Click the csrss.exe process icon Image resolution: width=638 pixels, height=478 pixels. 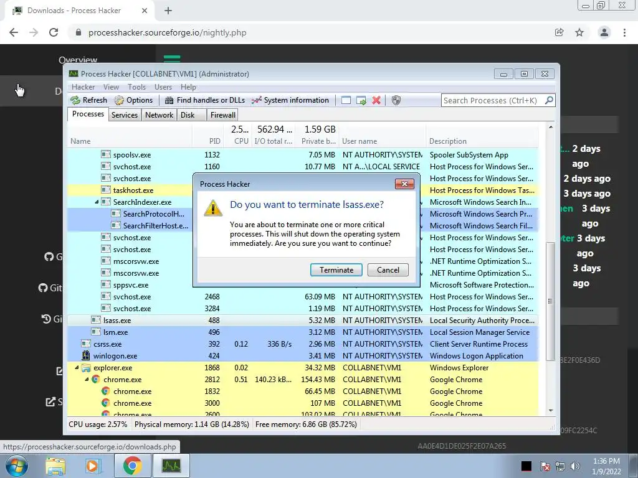point(86,344)
